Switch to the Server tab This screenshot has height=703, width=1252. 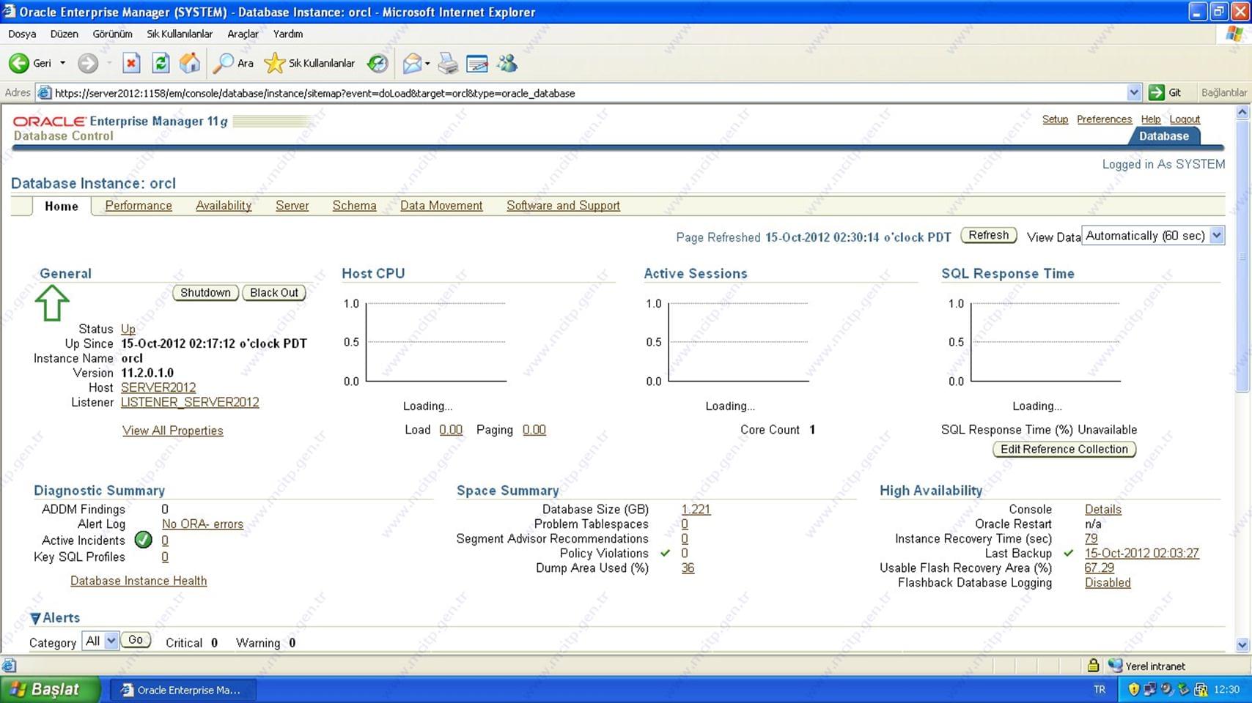(292, 206)
